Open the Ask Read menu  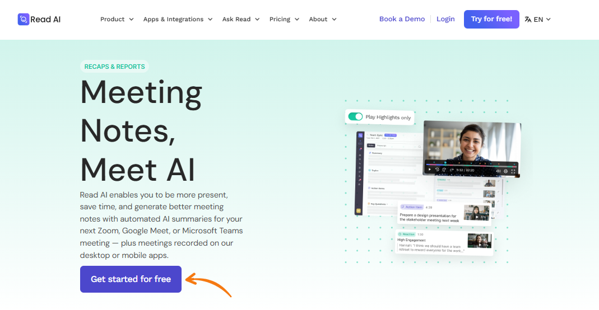pos(236,19)
